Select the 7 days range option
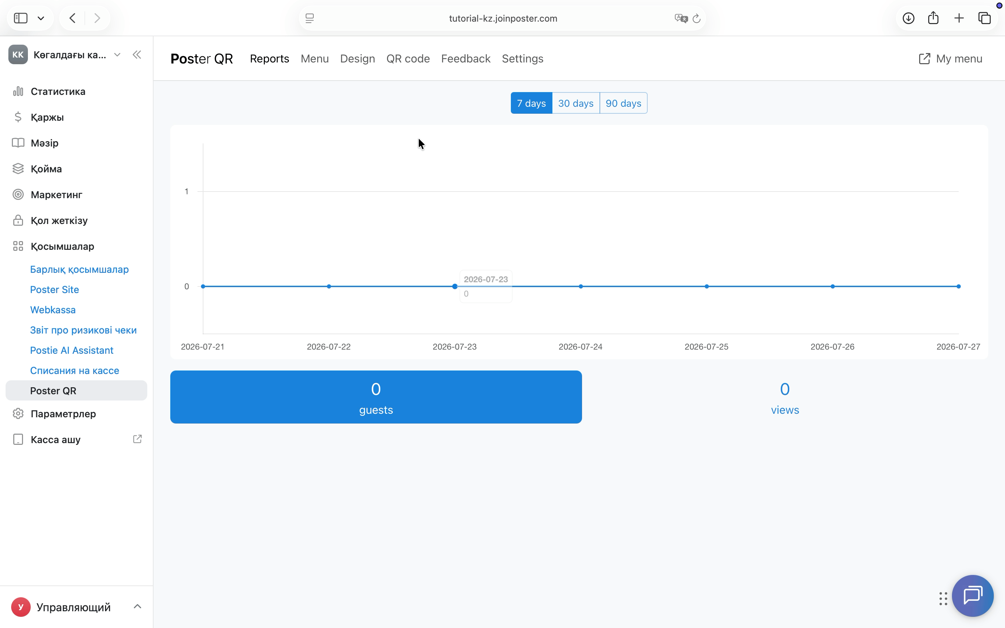The image size is (1005, 628). (531, 103)
